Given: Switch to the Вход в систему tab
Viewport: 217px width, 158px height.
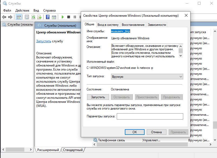Looking at the screenshot, I should tap(108, 25).
